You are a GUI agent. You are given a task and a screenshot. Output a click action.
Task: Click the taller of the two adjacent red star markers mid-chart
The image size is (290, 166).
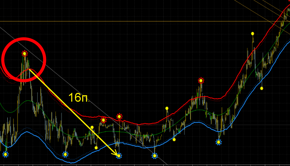click(x=119, y=116)
